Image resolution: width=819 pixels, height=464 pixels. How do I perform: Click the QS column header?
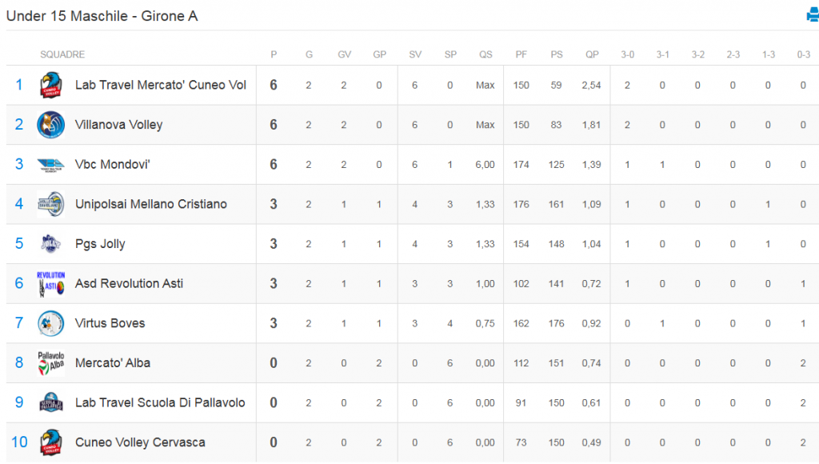[485, 54]
